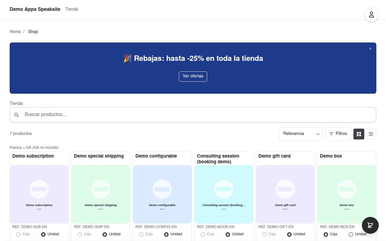The width and height of the screenshot is (386, 241).
Task: Open the Filtros filter button
Action: point(338,134)
